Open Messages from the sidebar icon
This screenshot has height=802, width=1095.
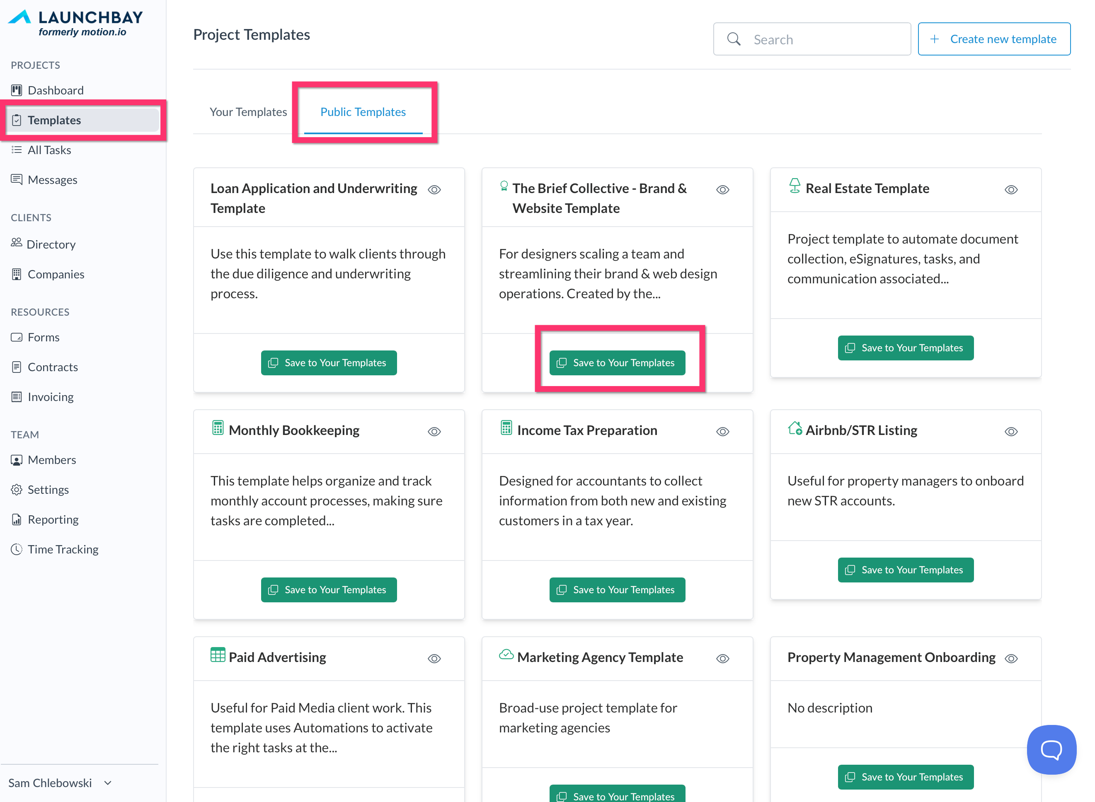[x=17, y=180]
